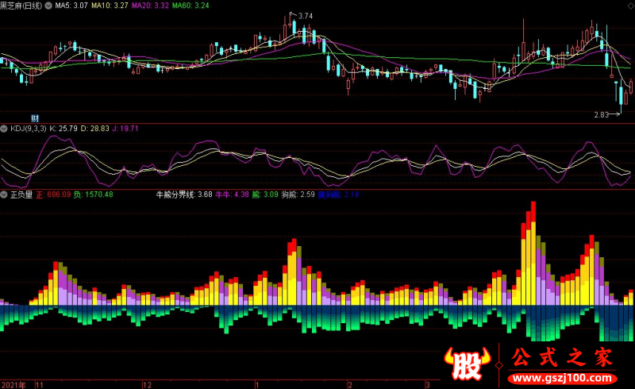This screenshot has height=389, width=635.
Task: Click the 公式之家 site title
Action: click(x=563, y=358)
